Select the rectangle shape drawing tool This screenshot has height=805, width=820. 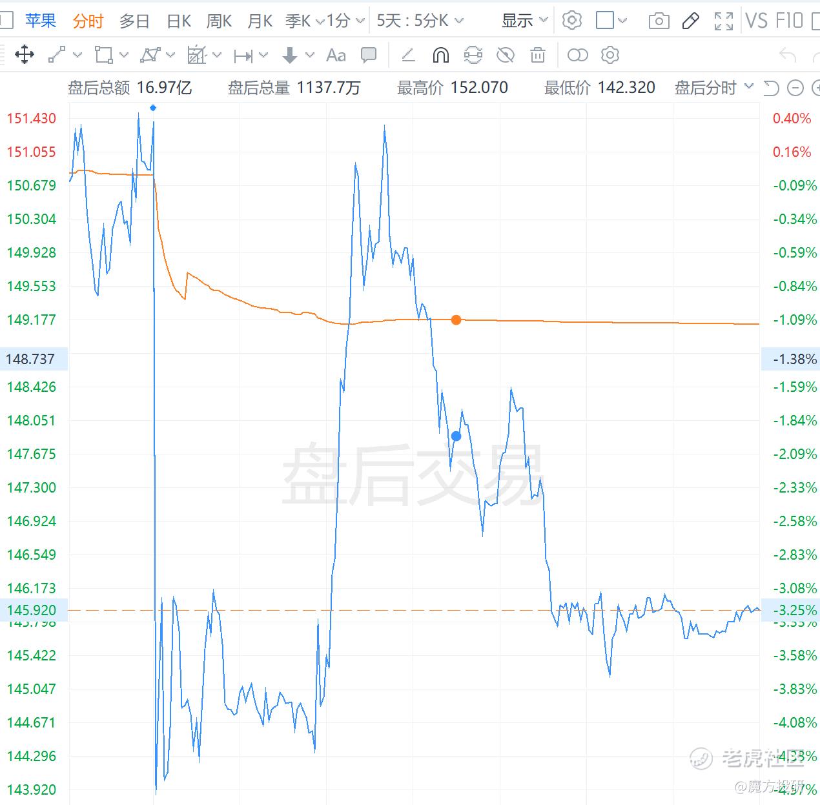coord(103,55)
